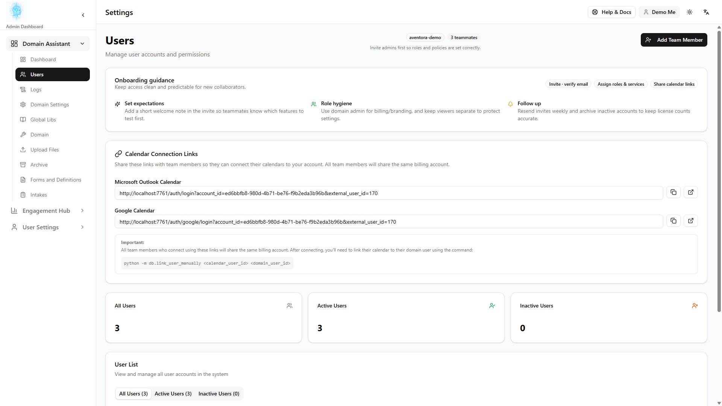Screen dimensions: 722x406
Task: Collapse the Domain Assistant section chevron
Action: click(x=82, y=44)
